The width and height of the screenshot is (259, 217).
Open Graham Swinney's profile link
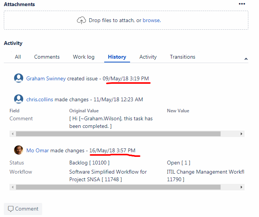pos(46,78)
